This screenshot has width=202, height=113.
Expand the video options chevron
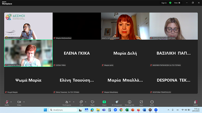click(24, 102)
